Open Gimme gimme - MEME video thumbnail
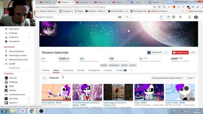 tap(56, 92)
